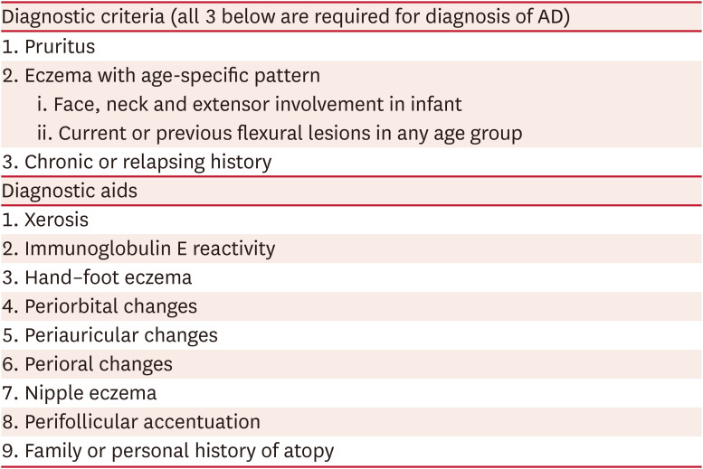Select Chronic or relapsing history row
Image resolution: width=703 pixels, height=469 pixels.
click(x=136, y=163)
